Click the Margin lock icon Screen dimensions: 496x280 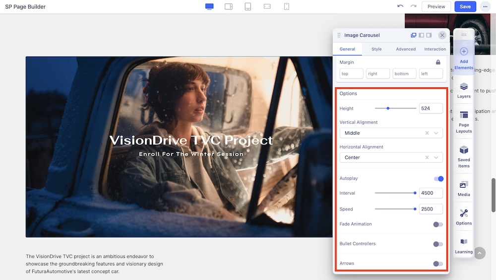438,62
